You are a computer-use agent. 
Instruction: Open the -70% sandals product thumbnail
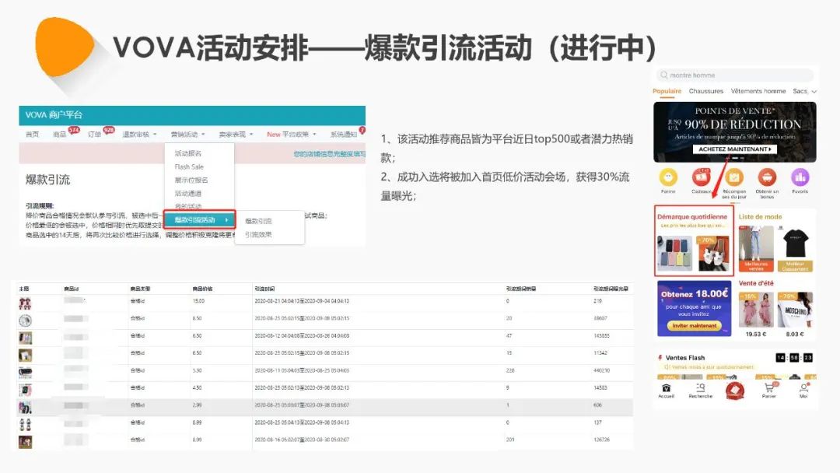(712, 253)
